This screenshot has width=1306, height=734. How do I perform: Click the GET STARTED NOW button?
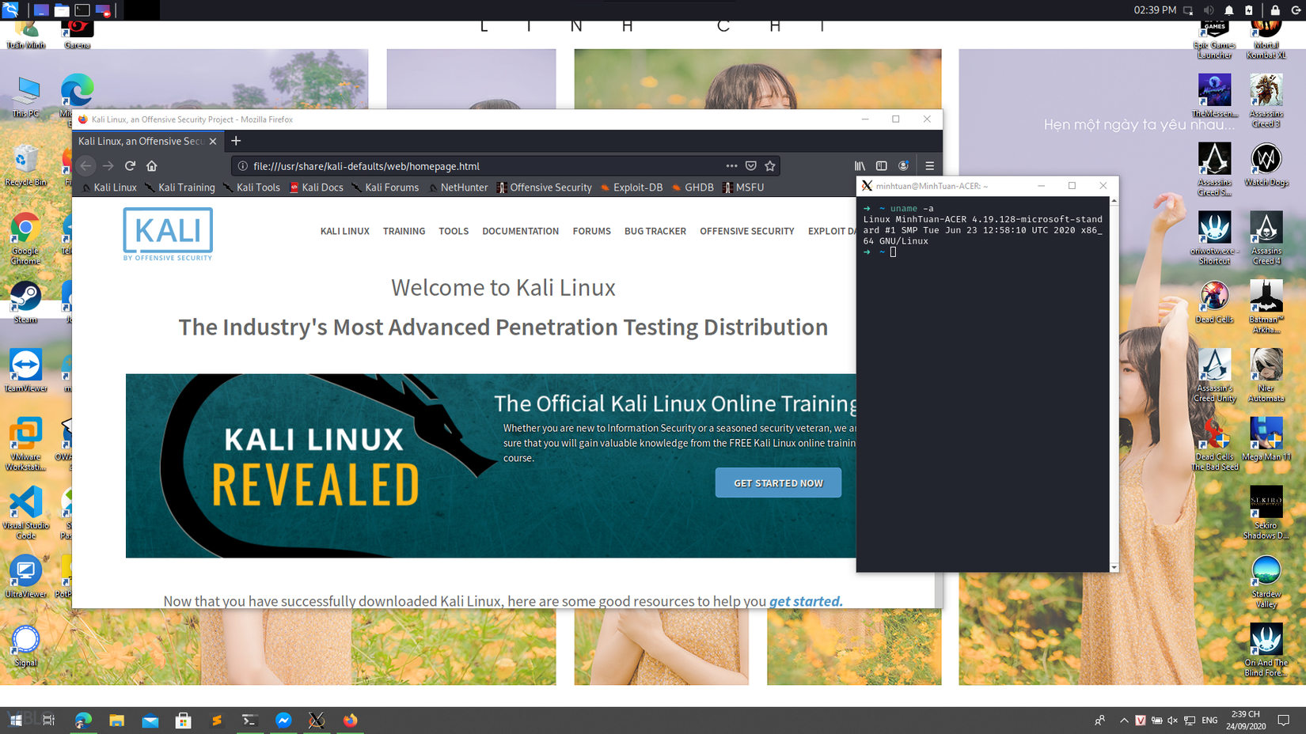point(778,482)
